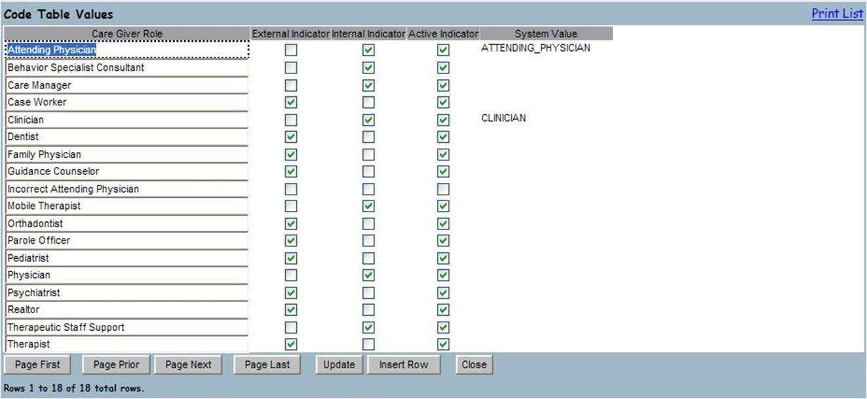Click the Close button
Screen dimensions: 867x399
(474, 364)
